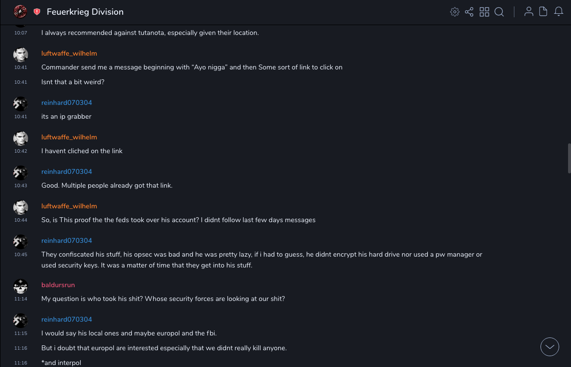Click the vertical scrollbar thumb
The height and width of the screenshot is (367, 571).
click(569, 158)
